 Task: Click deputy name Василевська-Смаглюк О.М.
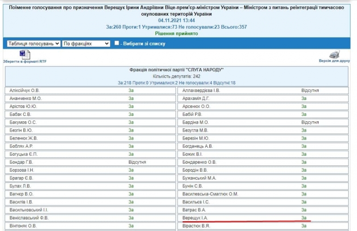(x=210, y=194)
